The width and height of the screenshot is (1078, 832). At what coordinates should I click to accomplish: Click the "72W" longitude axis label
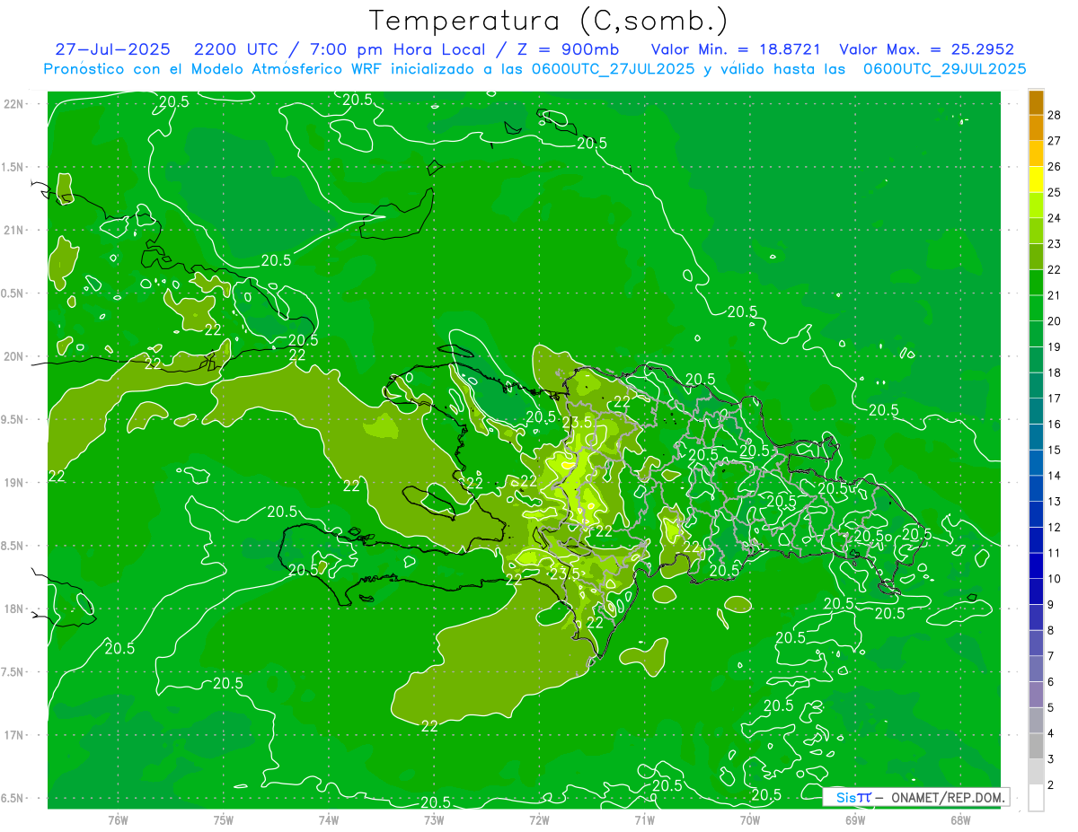click(x=539, y=819)
